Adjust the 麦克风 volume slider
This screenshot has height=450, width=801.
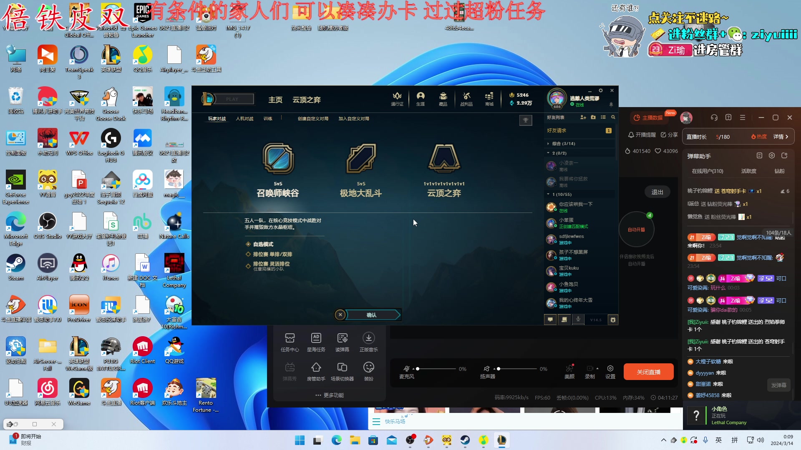pyautogui.click(x=436, y=369)
